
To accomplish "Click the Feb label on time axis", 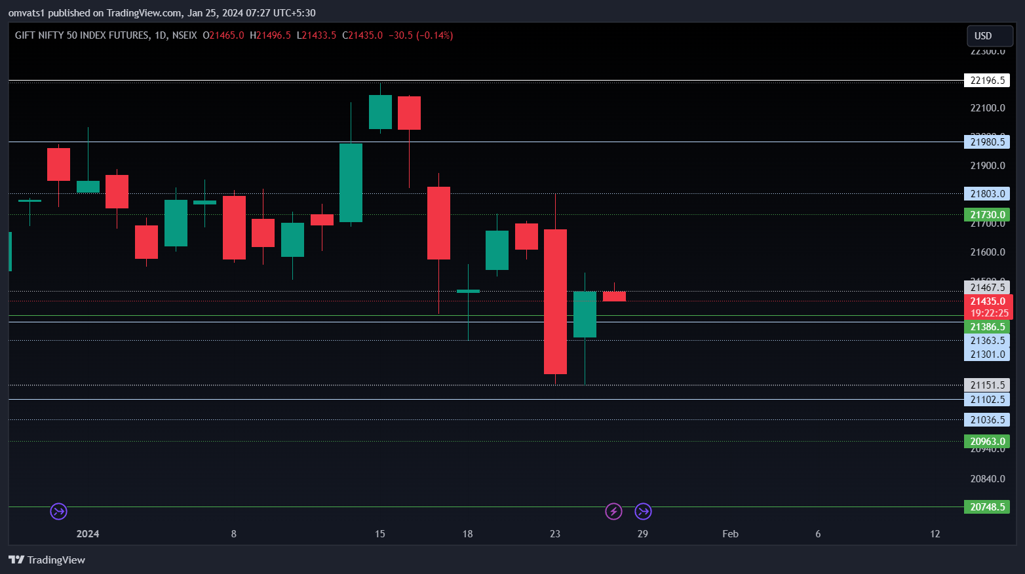I will (730, 533).
